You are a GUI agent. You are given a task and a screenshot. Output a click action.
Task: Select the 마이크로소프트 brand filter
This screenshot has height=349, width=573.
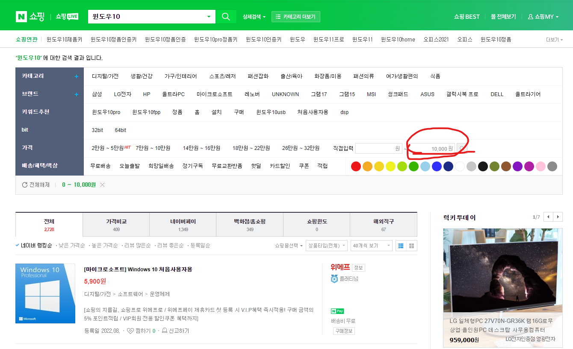[215, 94]
